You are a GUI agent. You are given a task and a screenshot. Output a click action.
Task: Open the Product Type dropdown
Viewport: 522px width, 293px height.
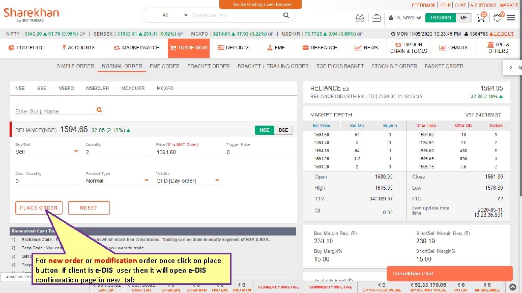tap(117, 181)
